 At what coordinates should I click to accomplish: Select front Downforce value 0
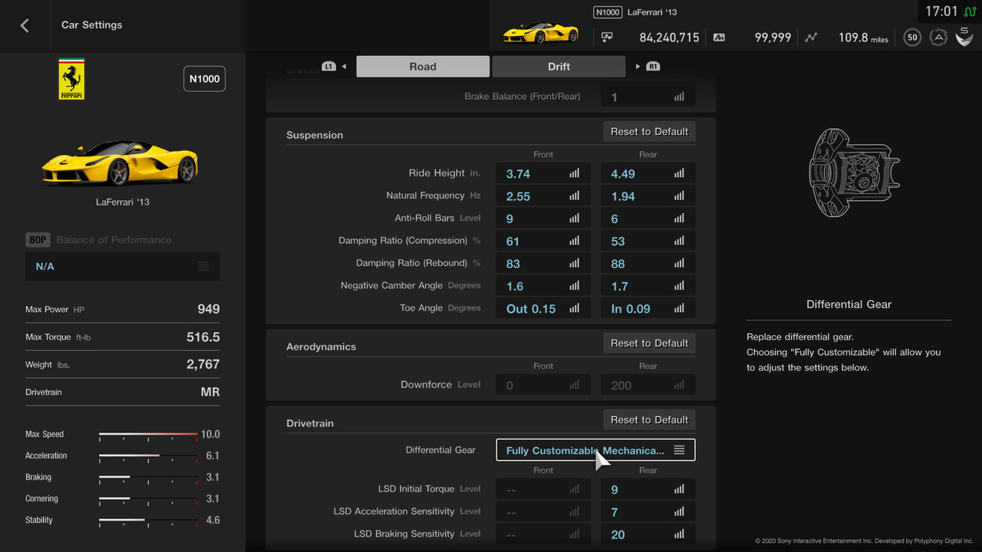click(543, 386)
